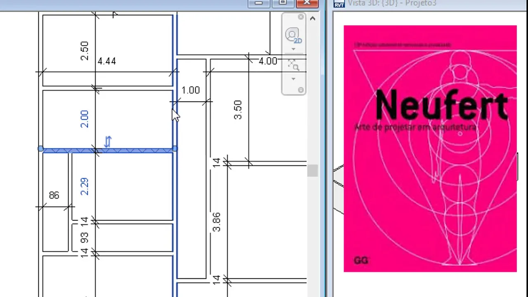The height and width of the screenshot is (297, 528).
Task: Close the navigation bar with its X button
Action: [301, 17]
